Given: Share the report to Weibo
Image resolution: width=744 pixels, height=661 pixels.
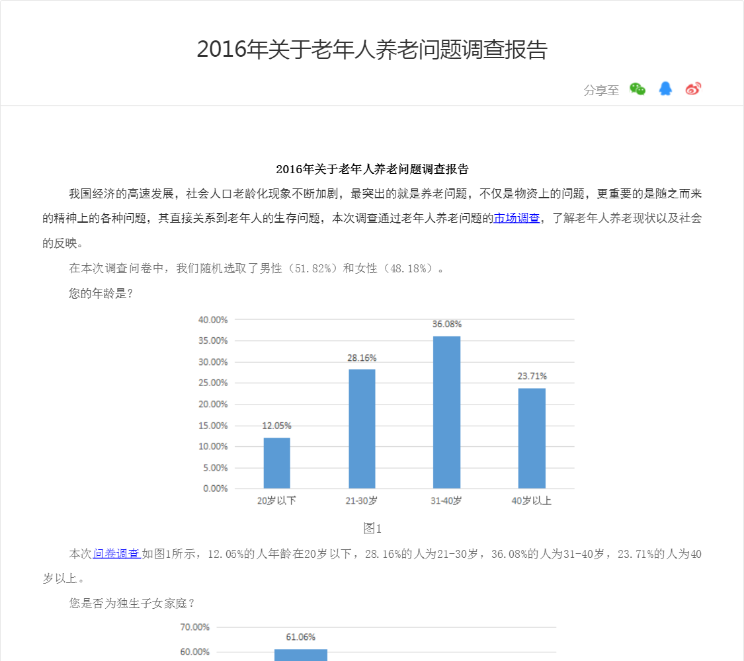Looking at the screenshot, I should (693, 89).
